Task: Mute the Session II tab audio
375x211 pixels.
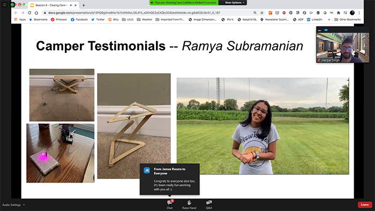Action: 71,5
